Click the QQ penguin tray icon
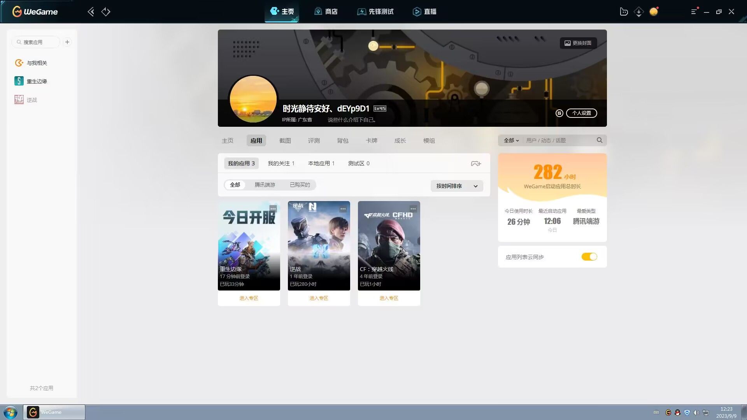The width and height of the screenshot is (747, 420). pos(677,413)
